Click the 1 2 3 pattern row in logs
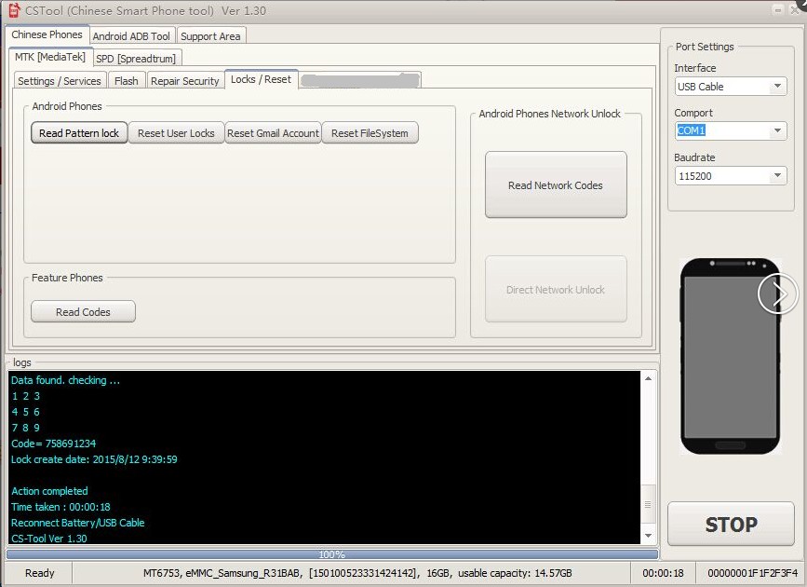The width and height of the screenshot is (807, 587). 26,396
